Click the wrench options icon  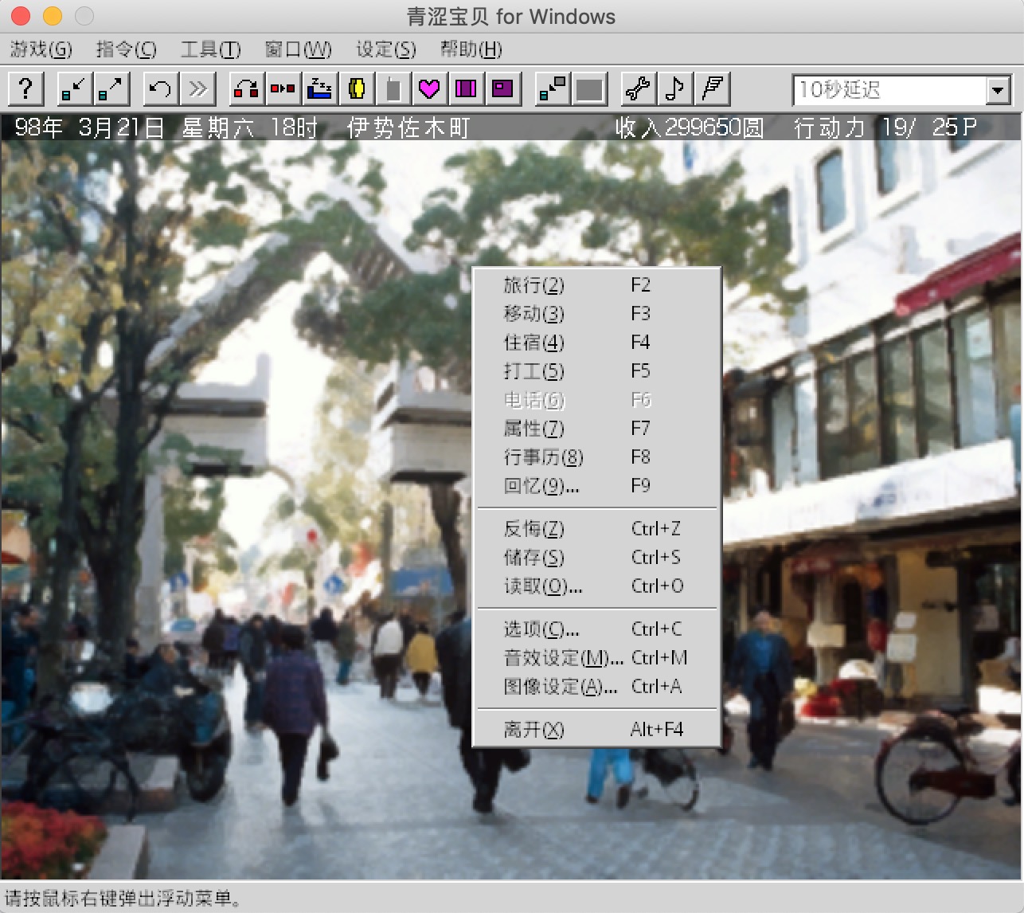tap(639, 88)
